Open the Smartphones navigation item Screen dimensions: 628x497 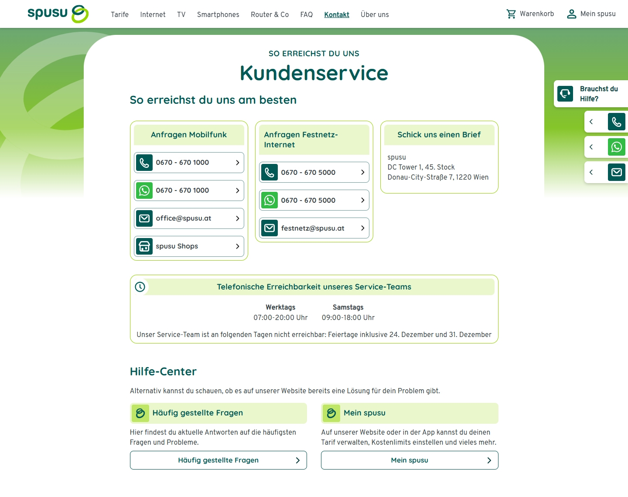coord(218,14)
